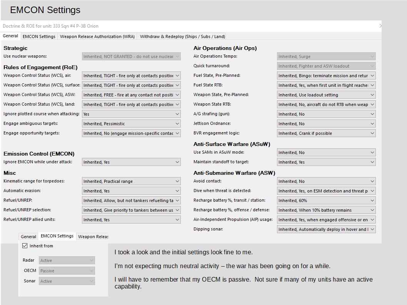Open the Sonar emission dropdown
The width and height of the screenshot is (407, 305).
[x=67, y=281]
